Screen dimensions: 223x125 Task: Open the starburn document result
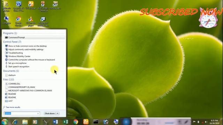[x=12, y=75]
